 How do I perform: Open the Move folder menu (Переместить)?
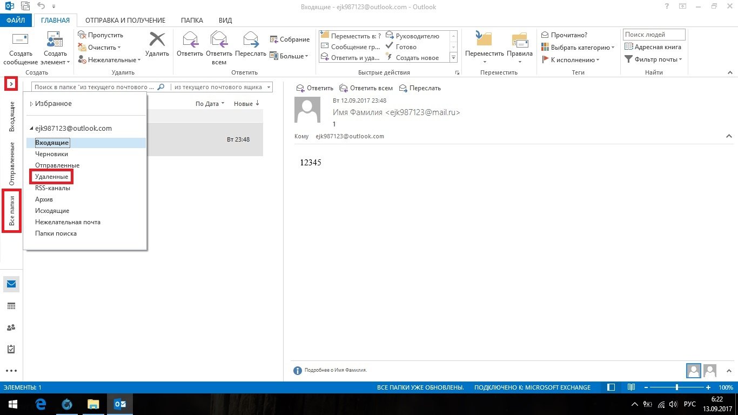pyautogui.click(x=484, y=48)
